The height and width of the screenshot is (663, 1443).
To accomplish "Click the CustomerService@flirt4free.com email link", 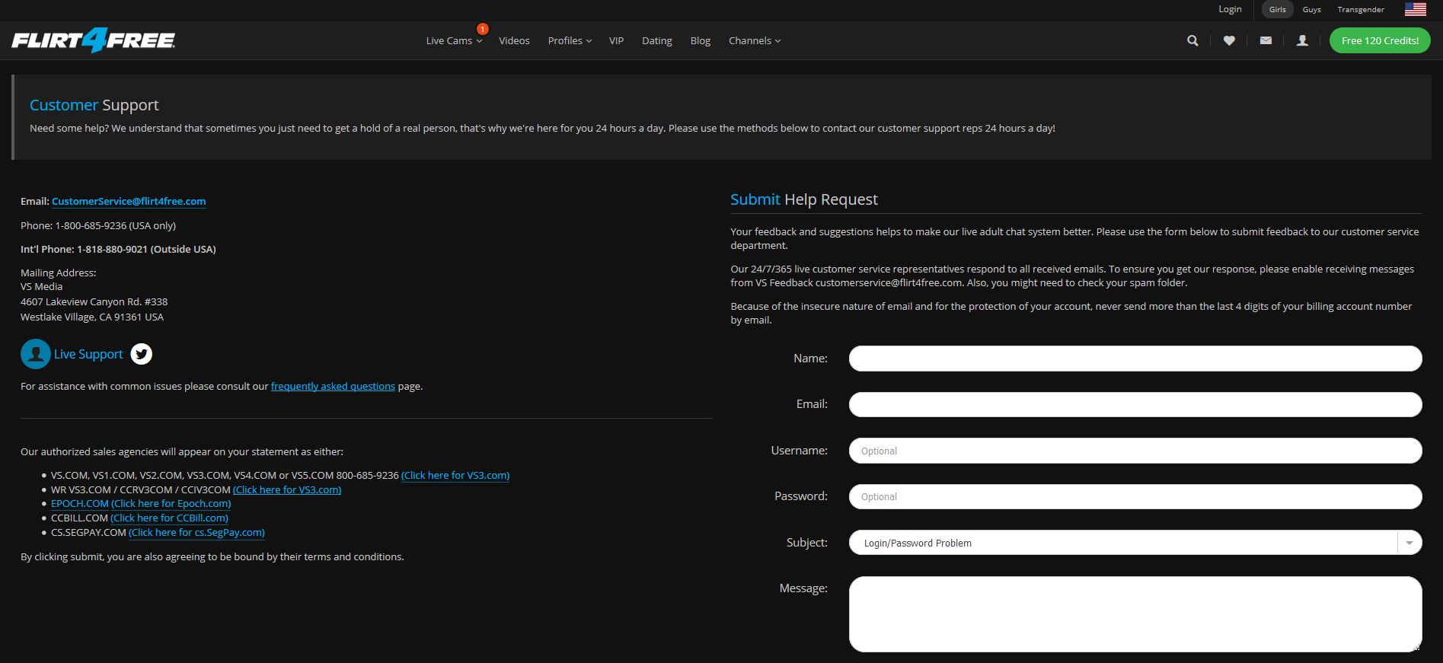I will (129, 202).
